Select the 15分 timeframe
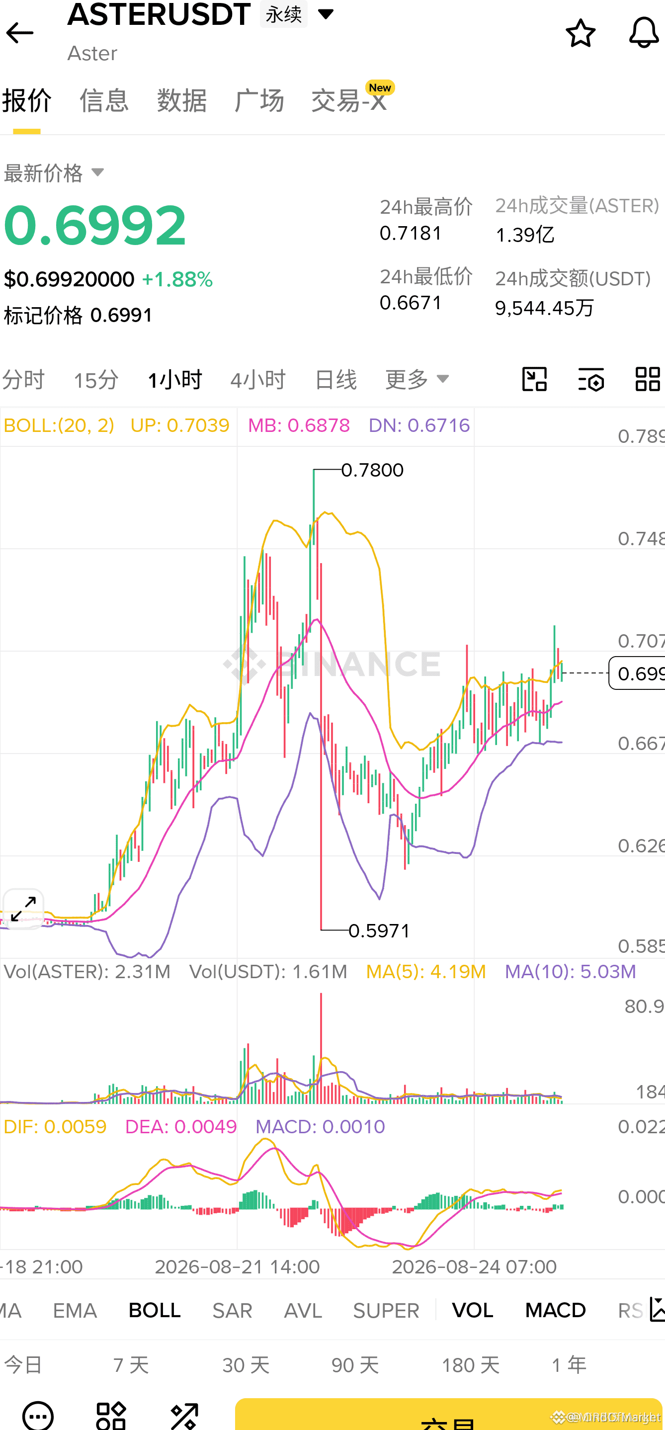 click(x=96, y=380)
